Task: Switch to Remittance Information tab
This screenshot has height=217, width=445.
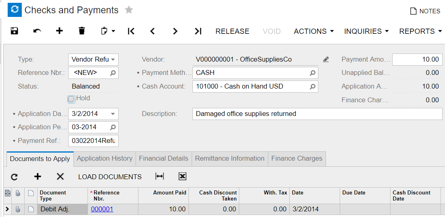Action: (230, 158)
